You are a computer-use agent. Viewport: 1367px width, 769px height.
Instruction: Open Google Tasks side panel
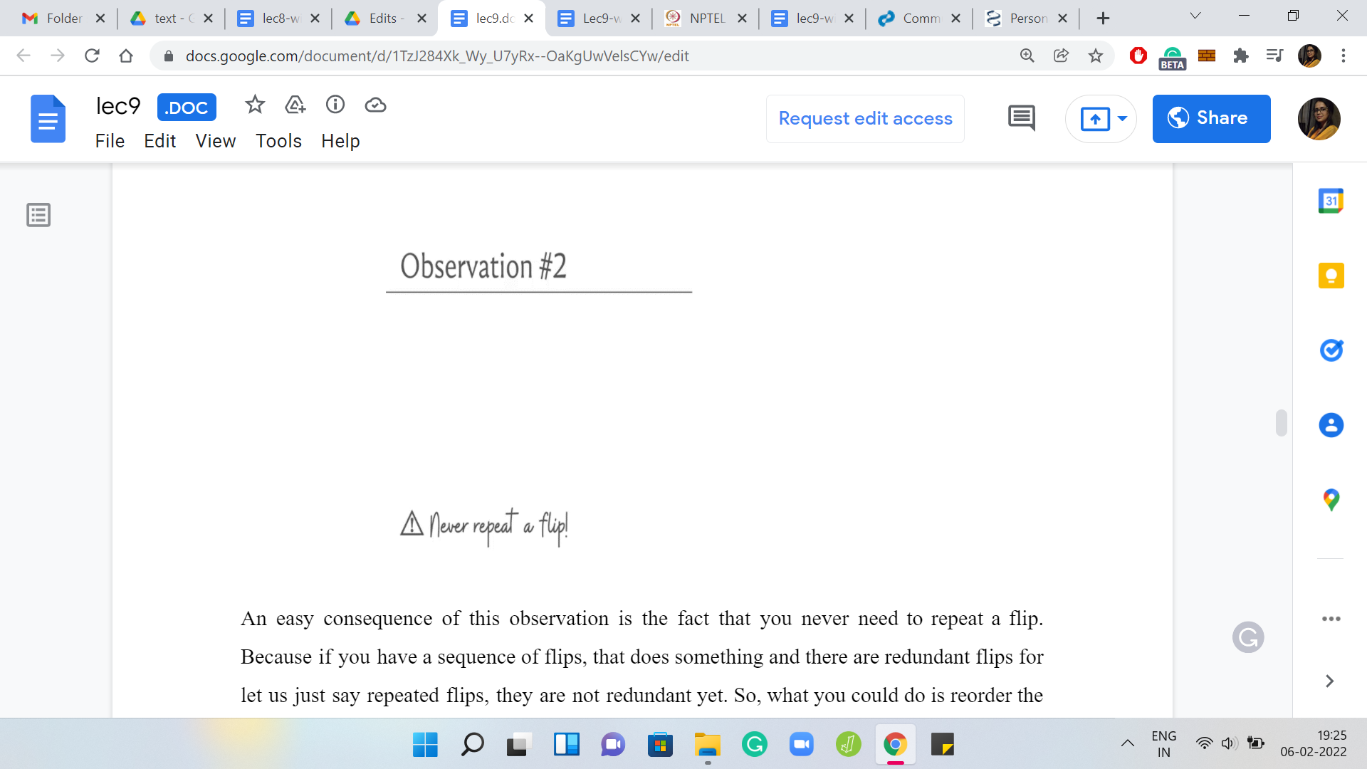(1331, 350)
